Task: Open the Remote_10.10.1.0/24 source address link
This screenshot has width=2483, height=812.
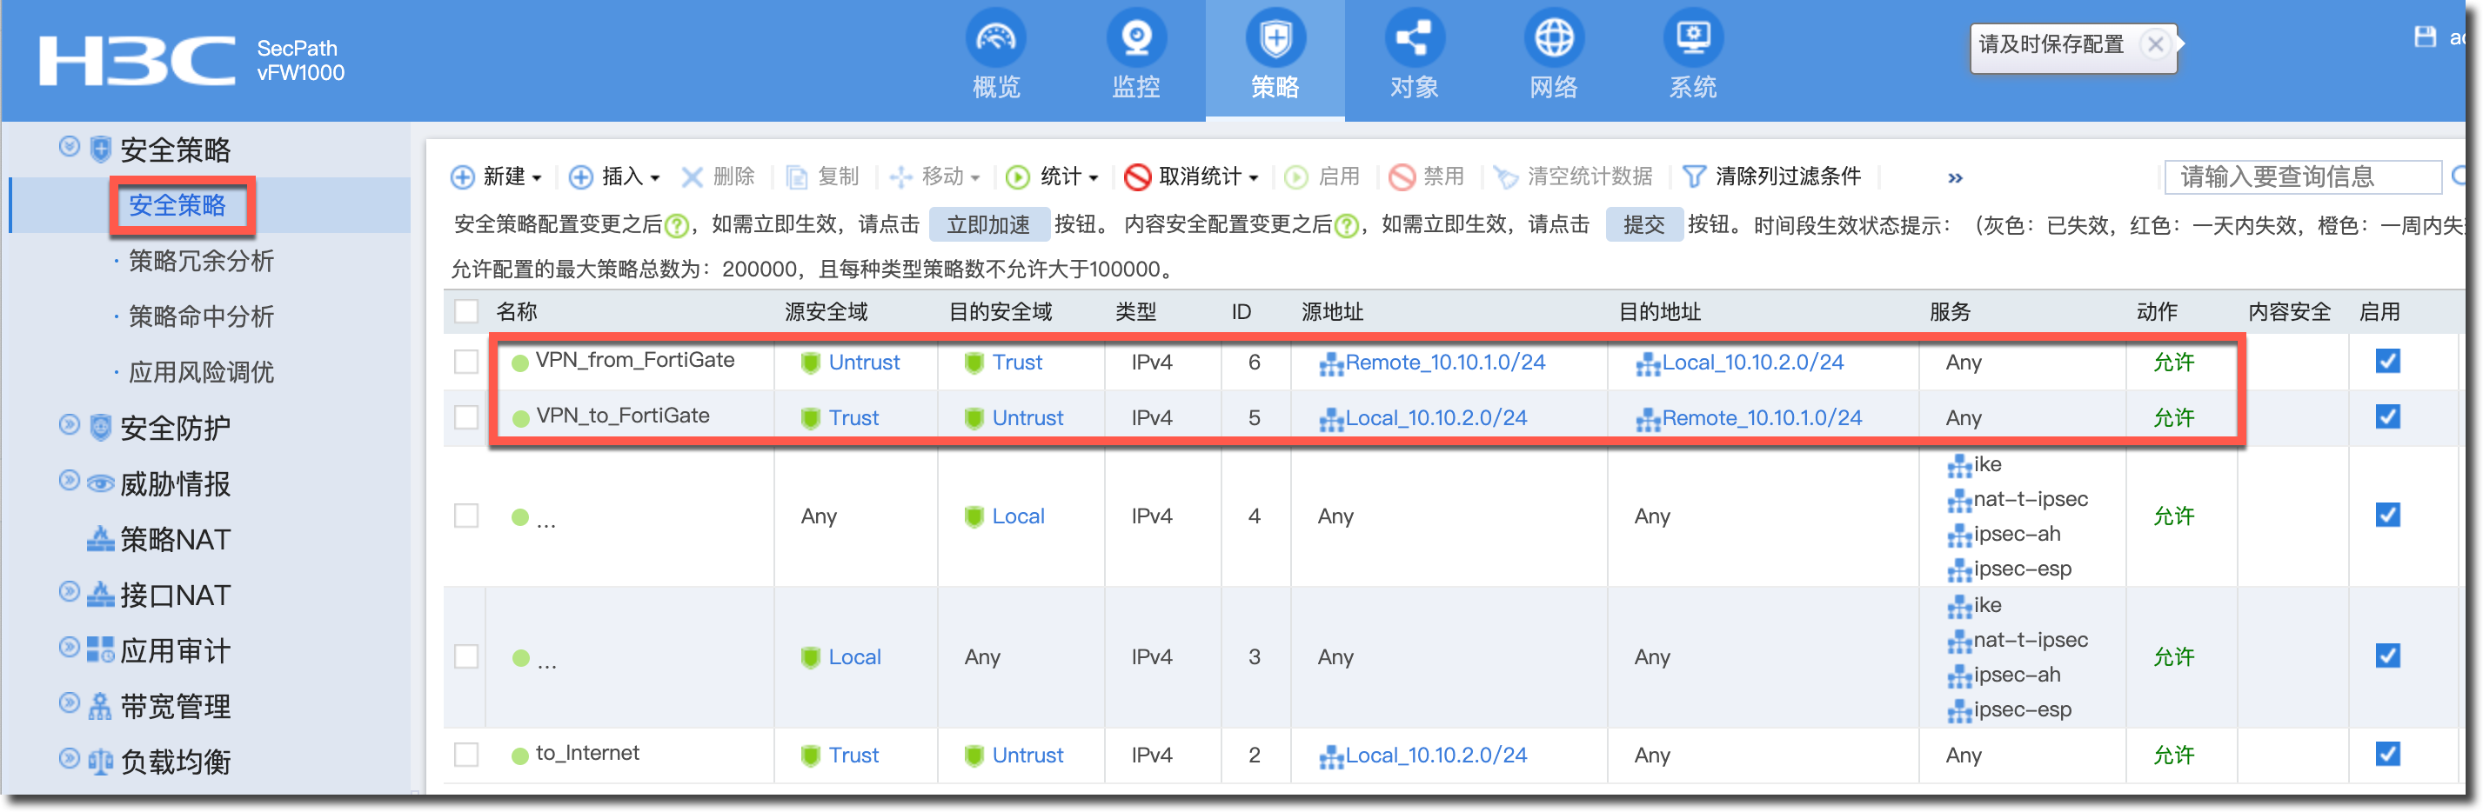Action: coord(1444,363)
